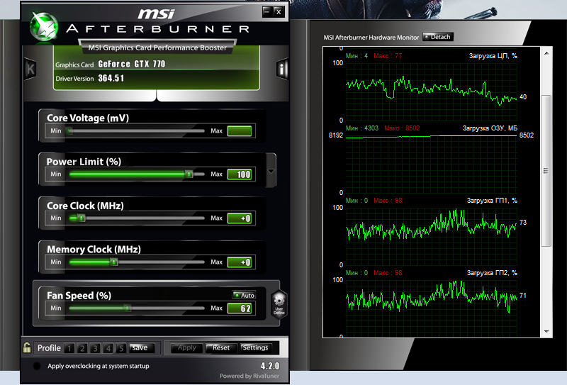
Task: Select profile slot 4
Action: (x=108, y=348)
